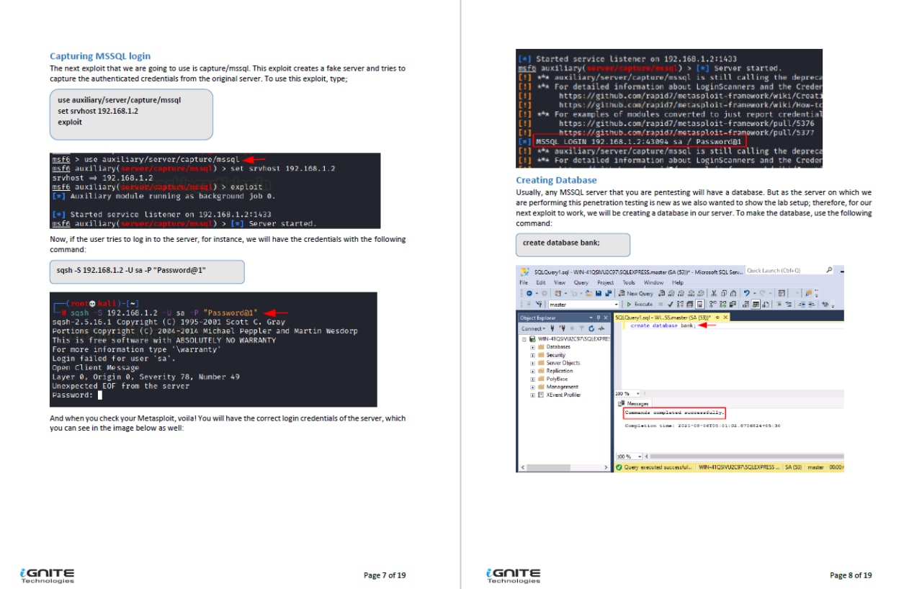Screen dimensions: 922x589
Task: Click 'Page 7 of 19' footer text
Action: click(x=385, y=575)
